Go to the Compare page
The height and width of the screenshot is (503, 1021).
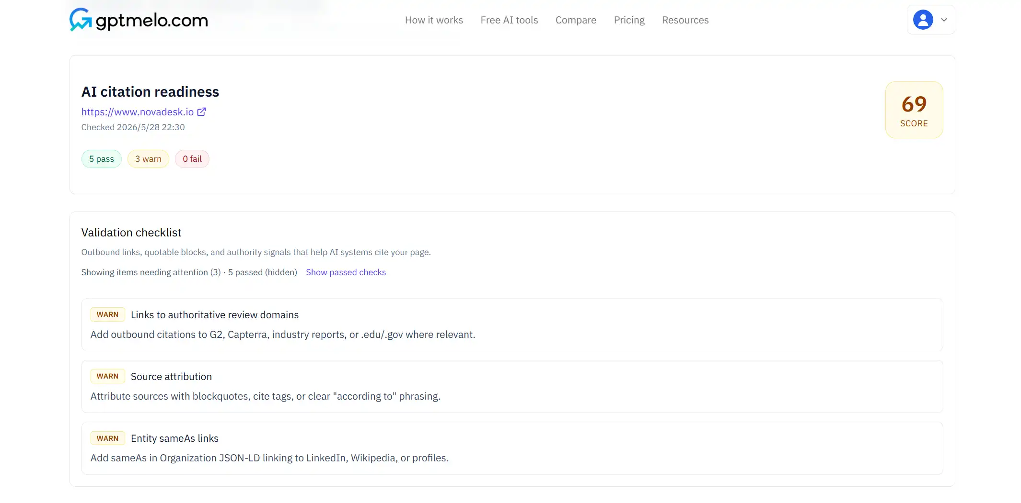point(576,20)
